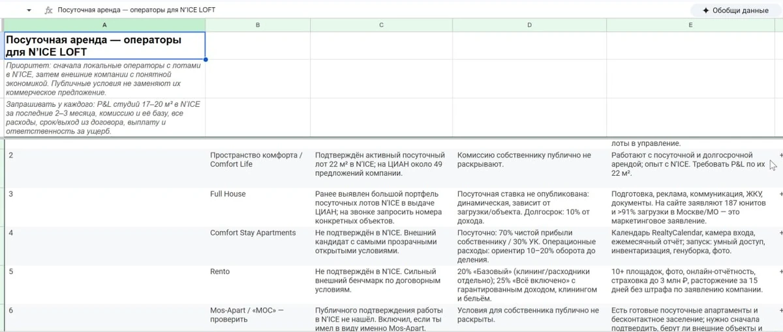Viewport: 783px width, 332px height.
Task: Click the fx function icon
Action: (x=48, y=10)
